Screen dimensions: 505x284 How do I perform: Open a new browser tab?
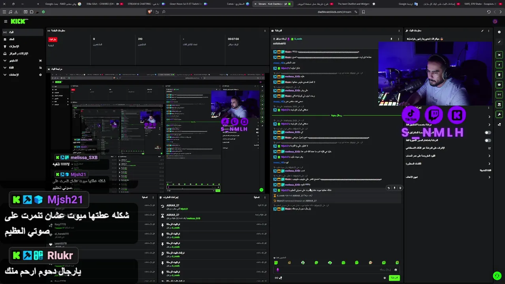coord(38,4)
